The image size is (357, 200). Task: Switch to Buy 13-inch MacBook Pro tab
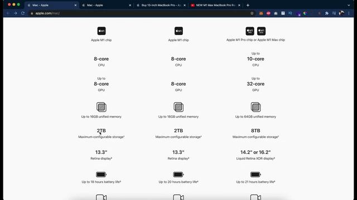[161, 5]
